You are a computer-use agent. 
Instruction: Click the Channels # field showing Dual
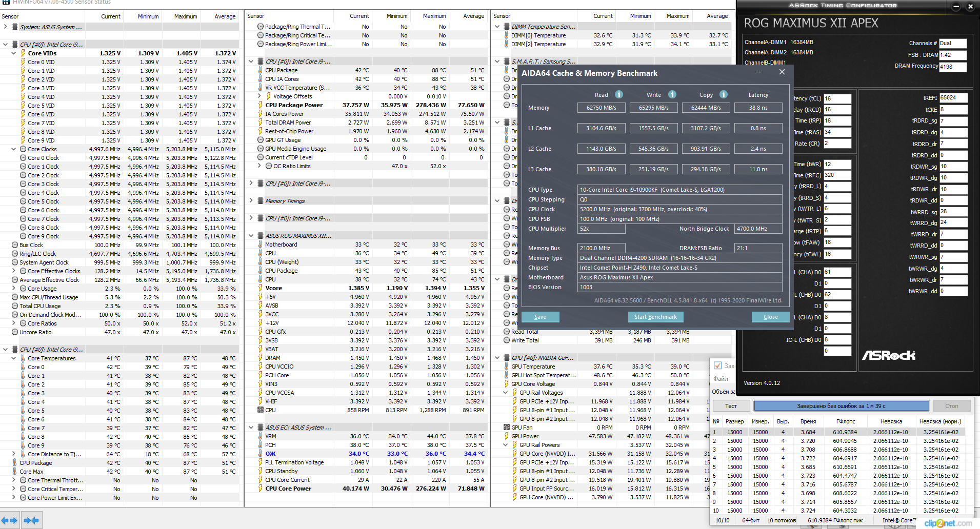(x=953, y=44)
